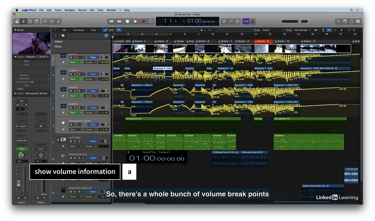The height and width of the screenshot is (221, 375).
Task: Toggle the Metronome button
Action: [252, 21]
